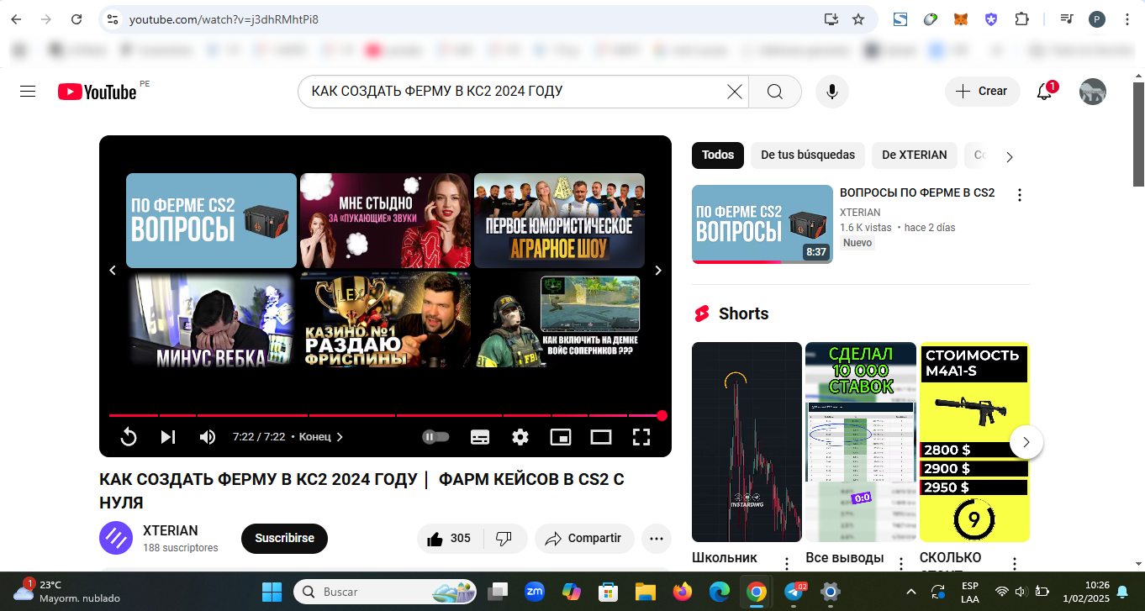Subscribe with the Suscribirse button
Screen dimensions: 1145x611
284,539
